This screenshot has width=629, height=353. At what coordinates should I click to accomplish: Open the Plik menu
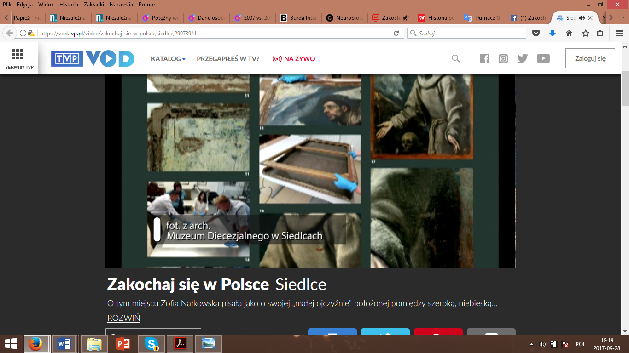point(7,5)
